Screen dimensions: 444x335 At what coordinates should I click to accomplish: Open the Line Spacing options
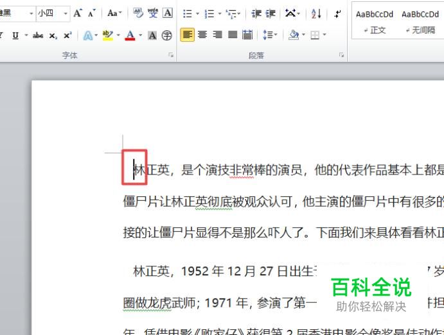click(x=268, y=35)
